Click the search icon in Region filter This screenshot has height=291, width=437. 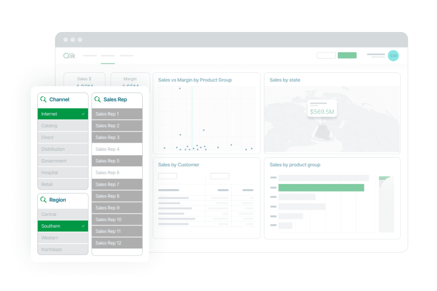click(x=44, y=200)
